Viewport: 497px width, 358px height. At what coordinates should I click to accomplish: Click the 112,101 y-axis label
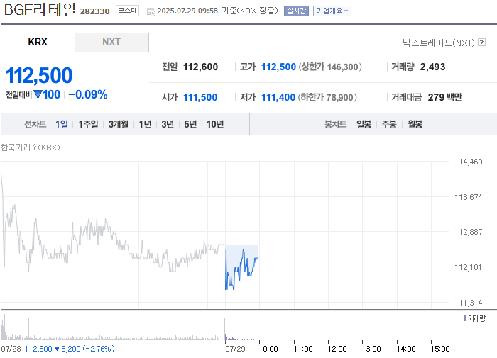[468, 267]
